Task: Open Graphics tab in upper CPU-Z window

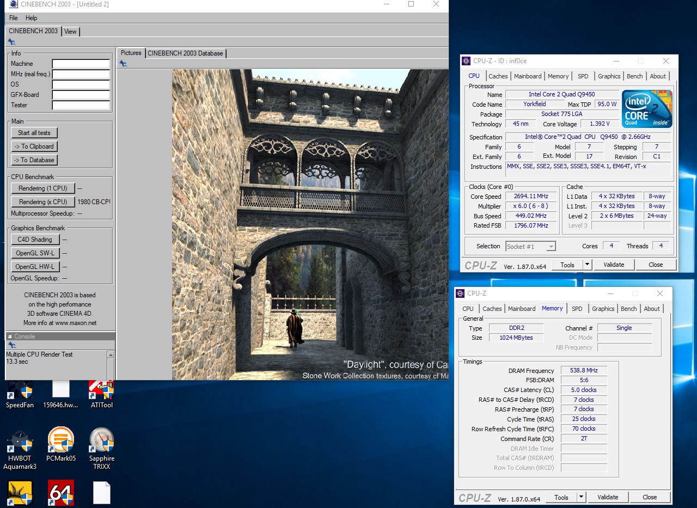Action: tap(609, 76)
